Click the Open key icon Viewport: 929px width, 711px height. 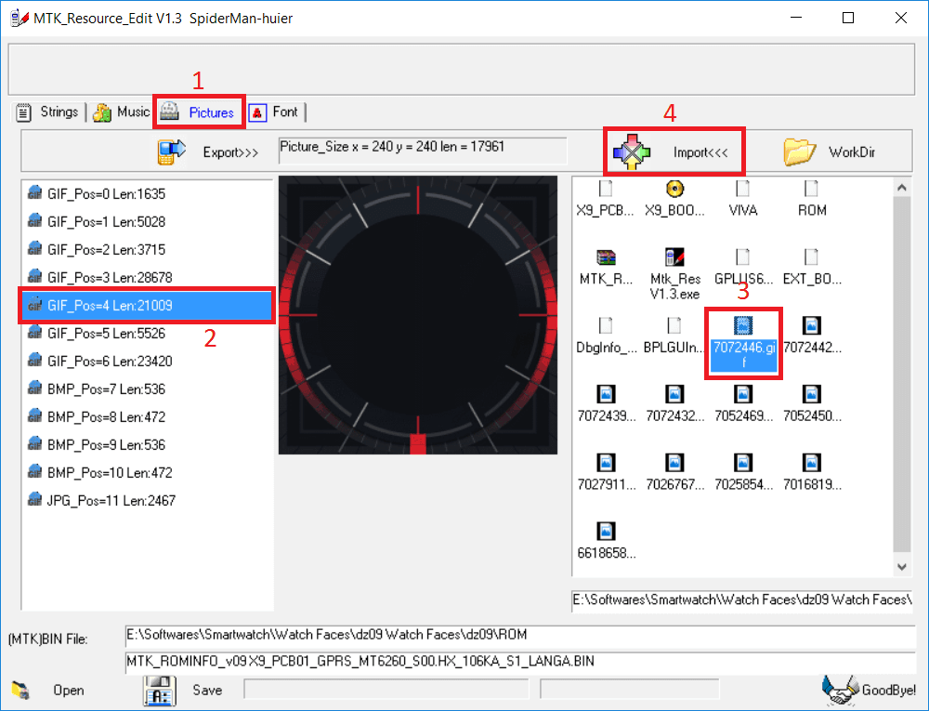(19, 691)
